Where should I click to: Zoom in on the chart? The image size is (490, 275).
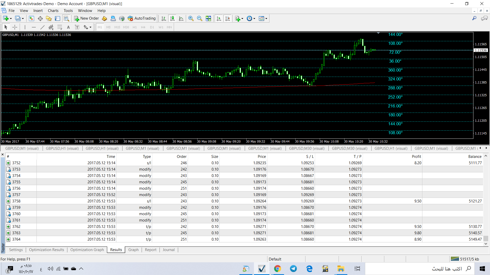[191, 18]
